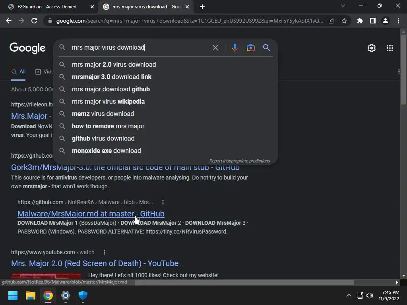
Task: Search by image with the camera icon
Action: (x=250, y=48)
